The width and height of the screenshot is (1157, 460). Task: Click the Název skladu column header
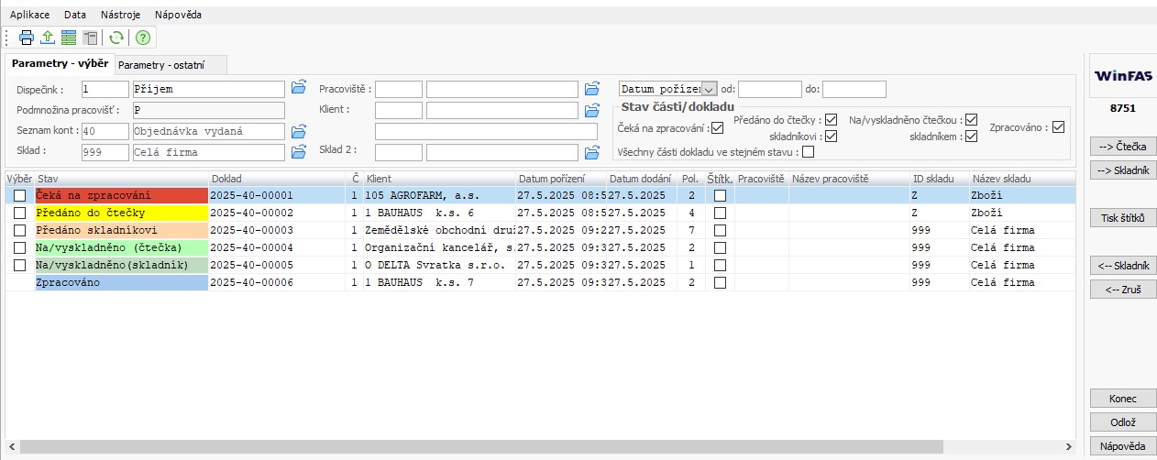[x=1021, y=179]
